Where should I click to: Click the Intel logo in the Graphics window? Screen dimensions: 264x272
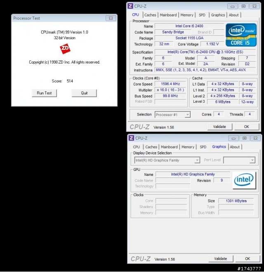coord(244,180)
